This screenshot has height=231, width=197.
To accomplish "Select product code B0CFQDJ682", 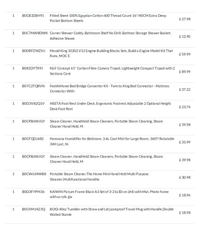I will 33,139.
